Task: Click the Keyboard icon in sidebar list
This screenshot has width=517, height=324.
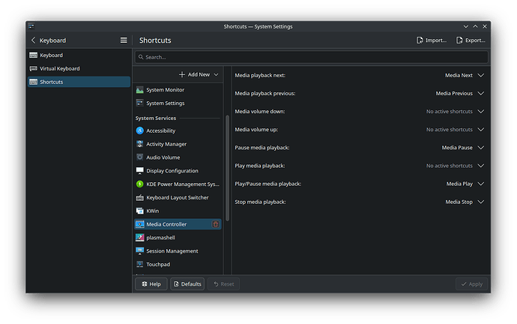Action: pos(33,55)
